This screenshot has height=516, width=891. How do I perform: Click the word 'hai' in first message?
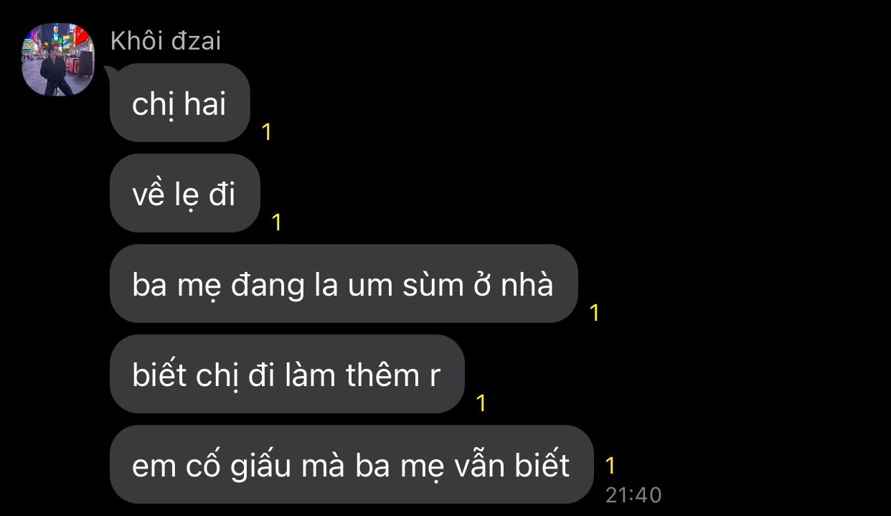[x=205, y=104]
